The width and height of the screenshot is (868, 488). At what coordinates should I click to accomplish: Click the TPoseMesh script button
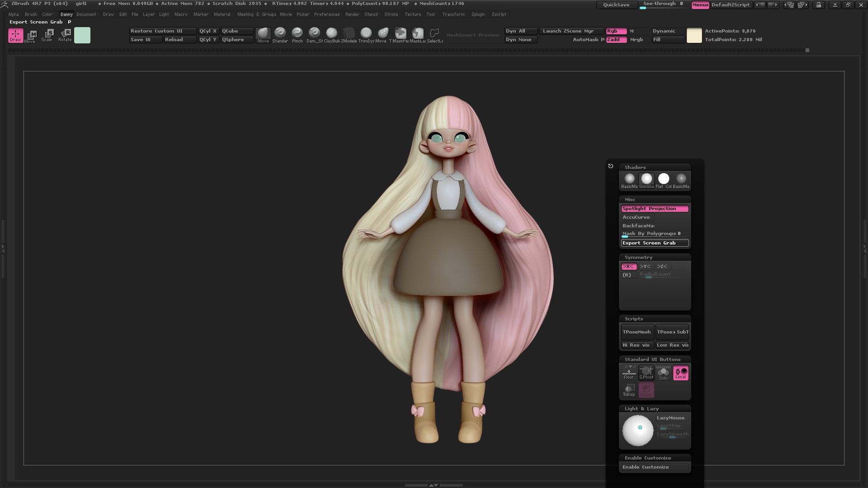[637, 332]
